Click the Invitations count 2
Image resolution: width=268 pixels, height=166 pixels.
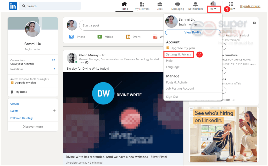[x=54, y=69]
